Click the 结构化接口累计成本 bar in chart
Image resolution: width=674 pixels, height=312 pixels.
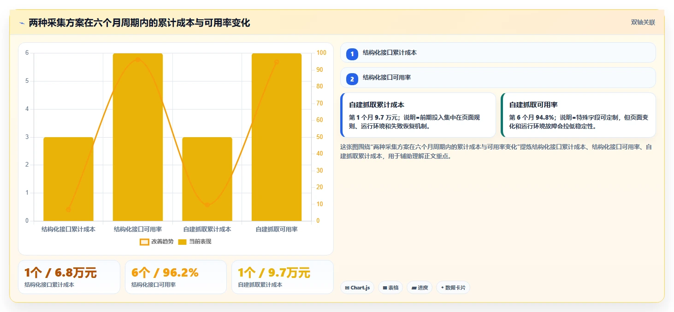68,179
